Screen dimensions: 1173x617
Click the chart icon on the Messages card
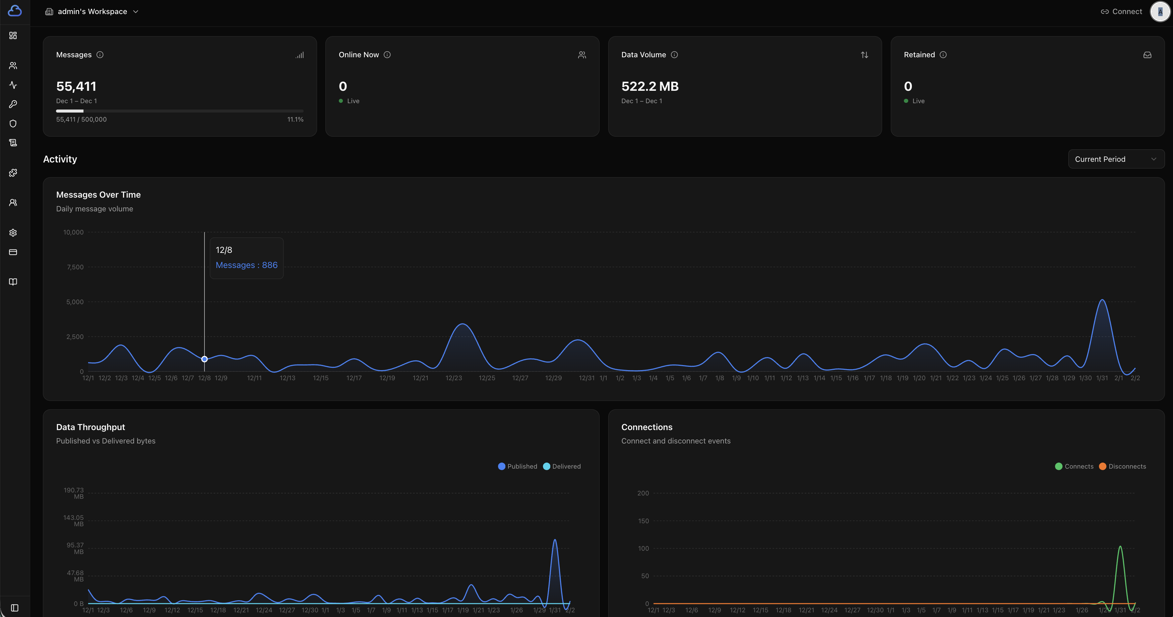[x=300, y=55]
